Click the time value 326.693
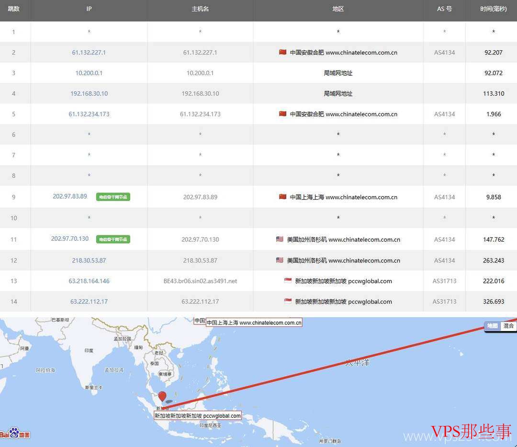517x447 pixels. [x=493, y=302]
